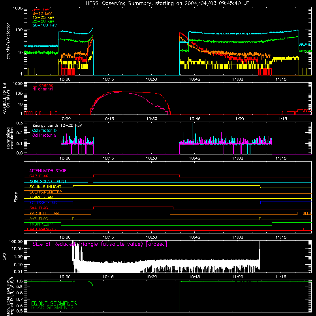Click the 11:15 tick label under the SAS panel

(281, 277)
